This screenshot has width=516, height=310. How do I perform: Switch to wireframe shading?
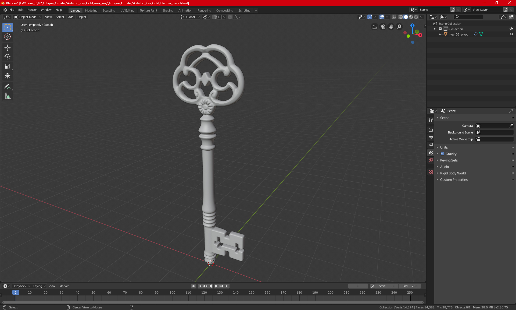[x=400, y=17]
